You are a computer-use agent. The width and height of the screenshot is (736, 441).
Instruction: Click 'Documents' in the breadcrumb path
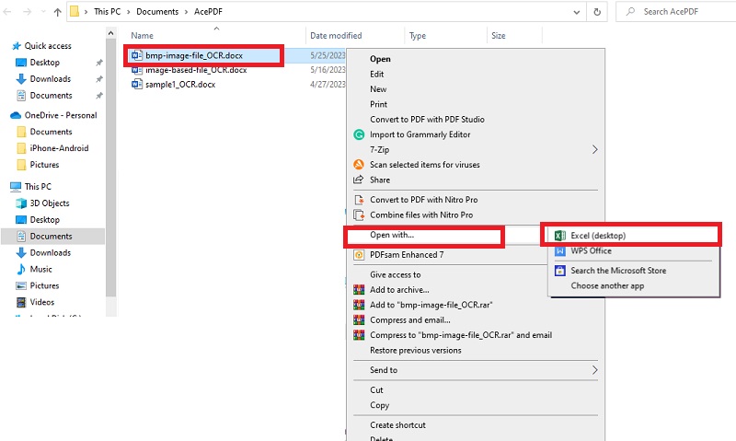157,12
